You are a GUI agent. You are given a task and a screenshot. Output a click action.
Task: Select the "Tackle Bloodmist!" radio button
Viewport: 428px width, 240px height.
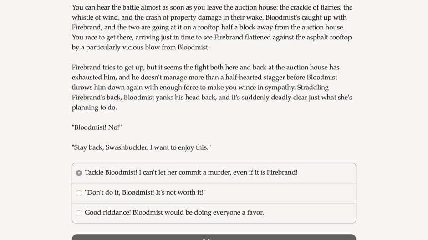(79, 173)
